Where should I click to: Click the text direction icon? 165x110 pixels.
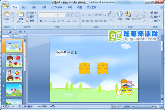pyautogui.click(x=111, y=13)
